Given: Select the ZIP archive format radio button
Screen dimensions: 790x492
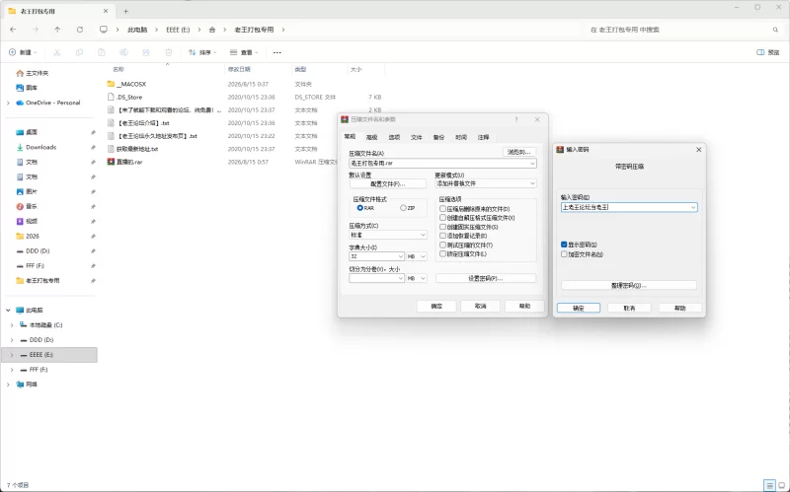Looking at the screenshot, I should pyautogui.click(x=403, y=208).
